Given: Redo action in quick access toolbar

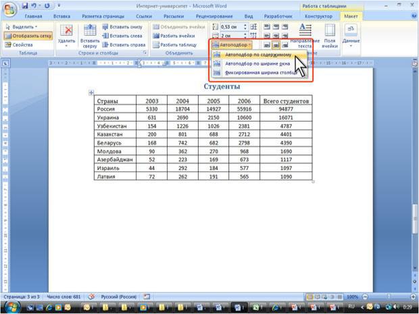Looking at the screenshot, I should pos(47,5).
